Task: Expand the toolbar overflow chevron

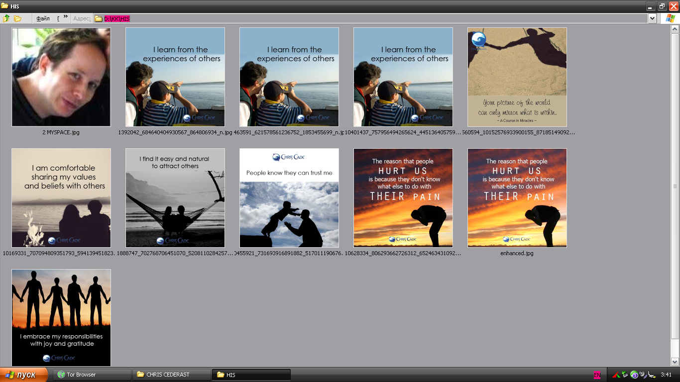Action: pos(66,16)
